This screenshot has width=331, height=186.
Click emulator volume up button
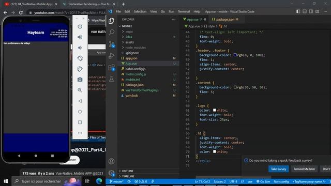(80, 37)
